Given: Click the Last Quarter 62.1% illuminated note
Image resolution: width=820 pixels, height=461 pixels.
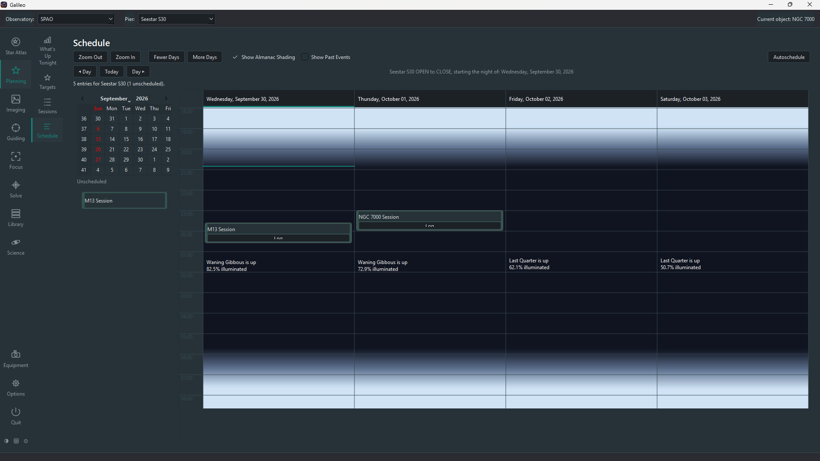Looking at the screenshot, I should pos(529,264).
